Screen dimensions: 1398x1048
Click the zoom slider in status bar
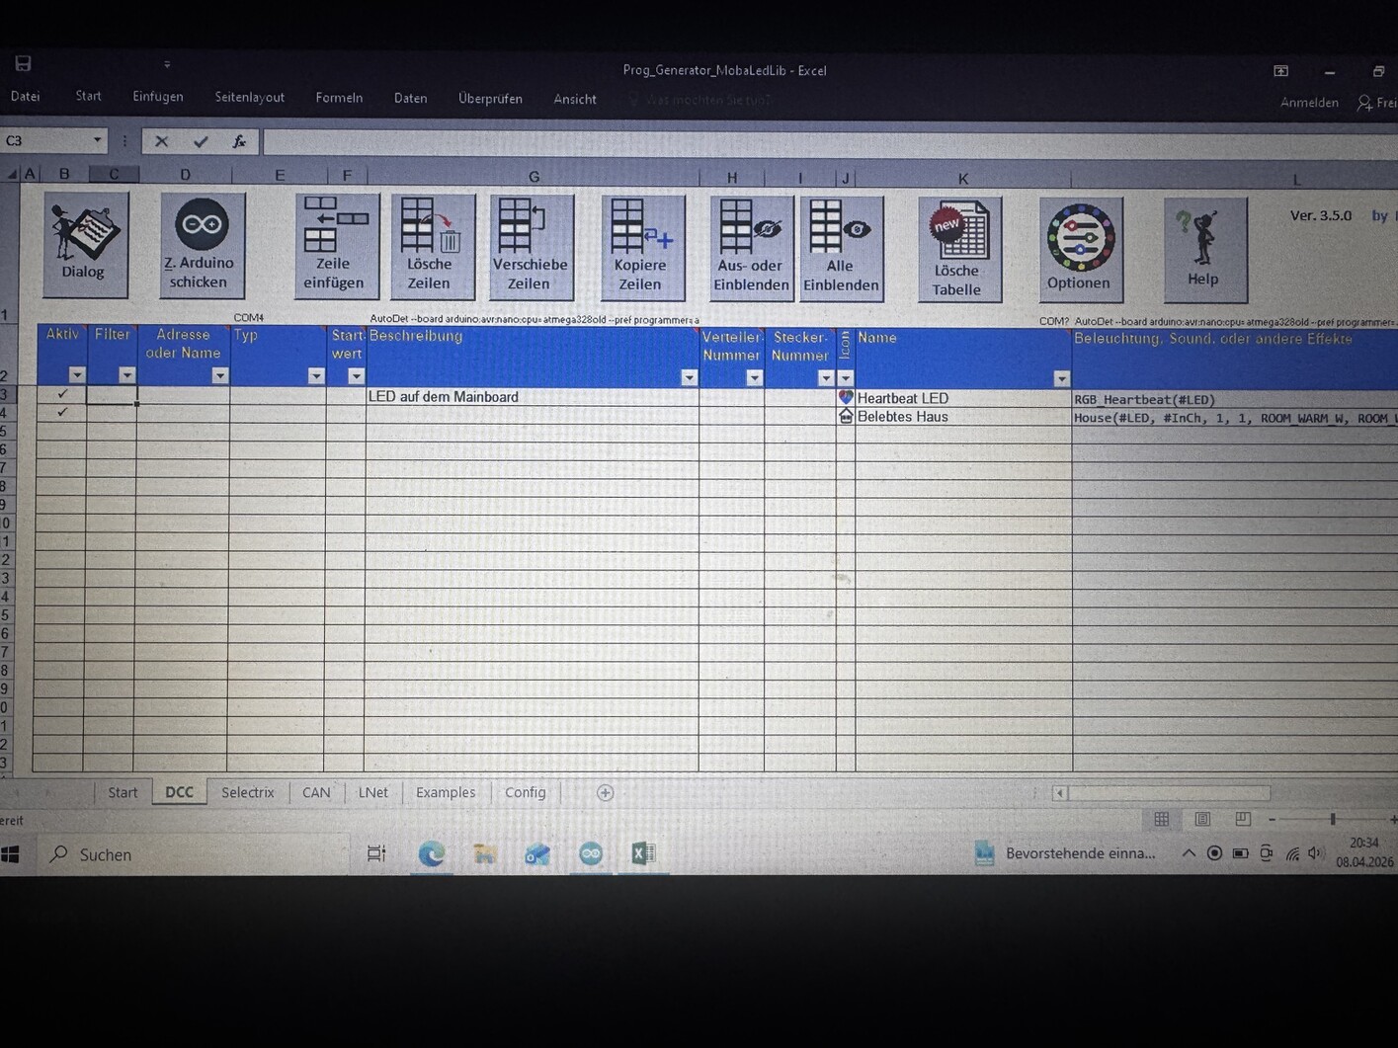point(1332,820)
